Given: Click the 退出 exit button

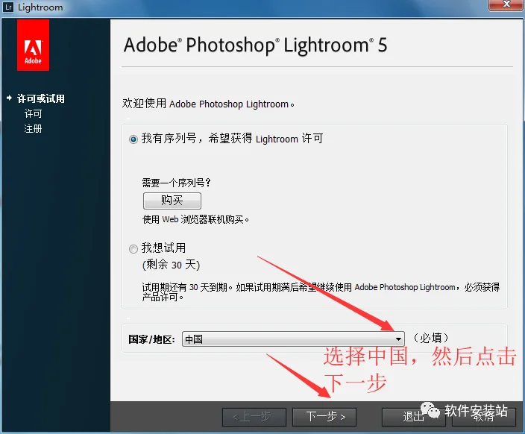Looking at the screenshot, I should [x=413, y=417].
